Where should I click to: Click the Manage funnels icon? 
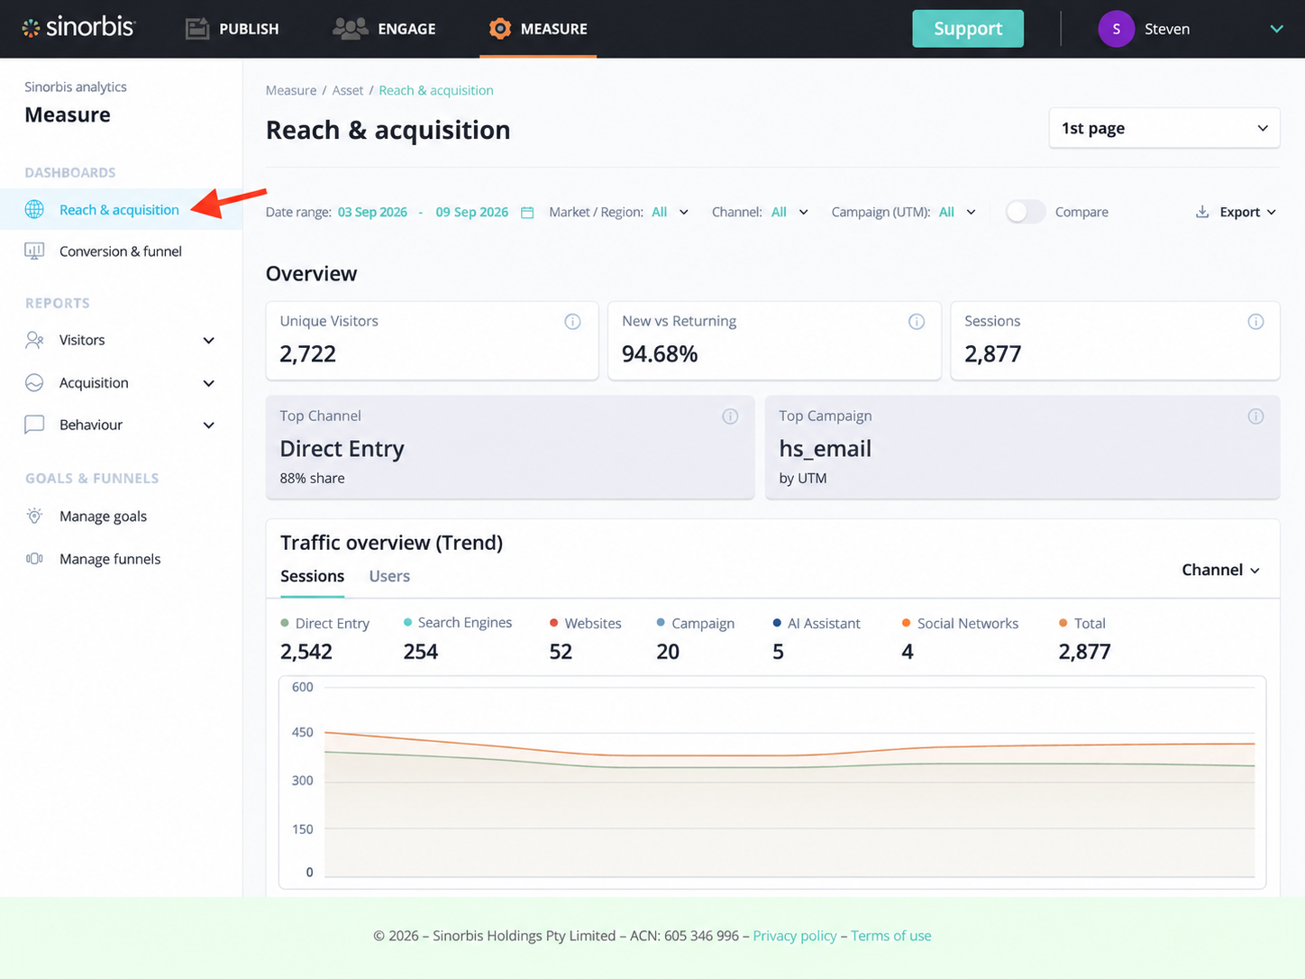(x=34, y=559)
